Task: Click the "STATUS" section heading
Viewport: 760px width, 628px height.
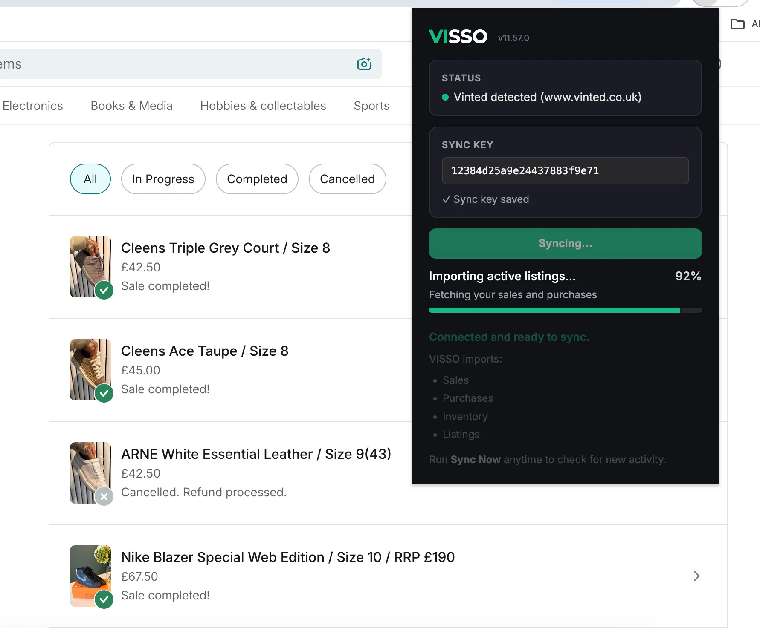Action: click(x=461, y=78)
